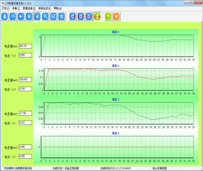Screen dimensions: 203x171
Task: Click the orange exit X icon
Action: click(x=116, y=16)
